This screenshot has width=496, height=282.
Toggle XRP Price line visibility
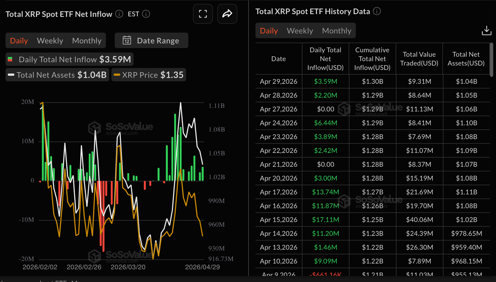(x=149, y=75)
